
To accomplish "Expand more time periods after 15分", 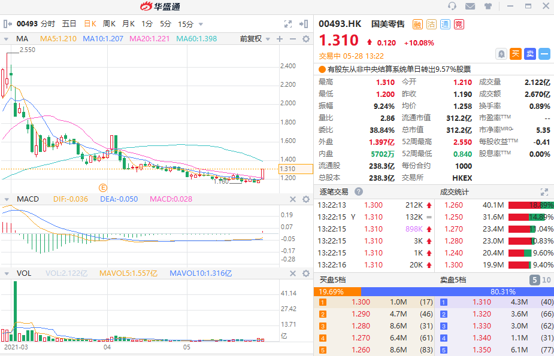I will pyautogui.click(x=201, y=25).
